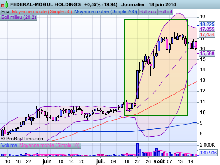Select the Prix legend label
The height and width of the screenshot is (165, 220).
coord(5,12)
